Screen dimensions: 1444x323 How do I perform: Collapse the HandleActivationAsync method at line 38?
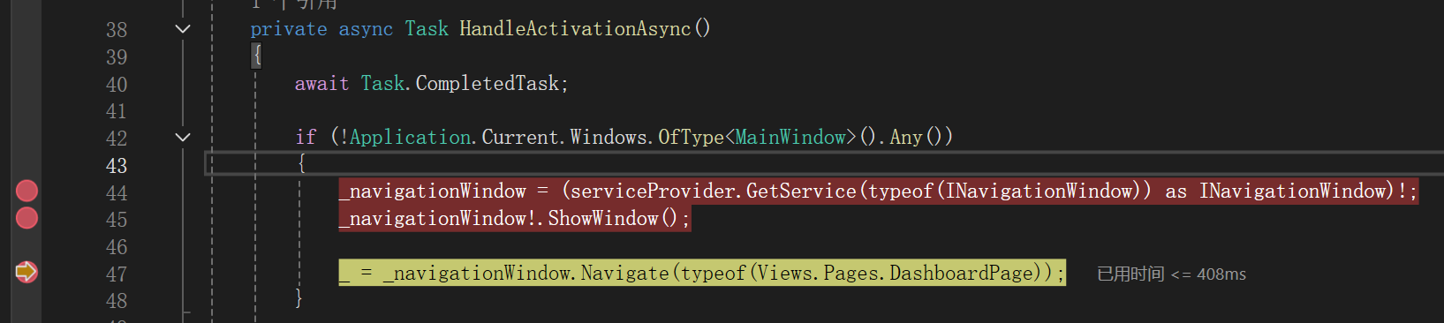pyautogui.click(x=183, y=29)
